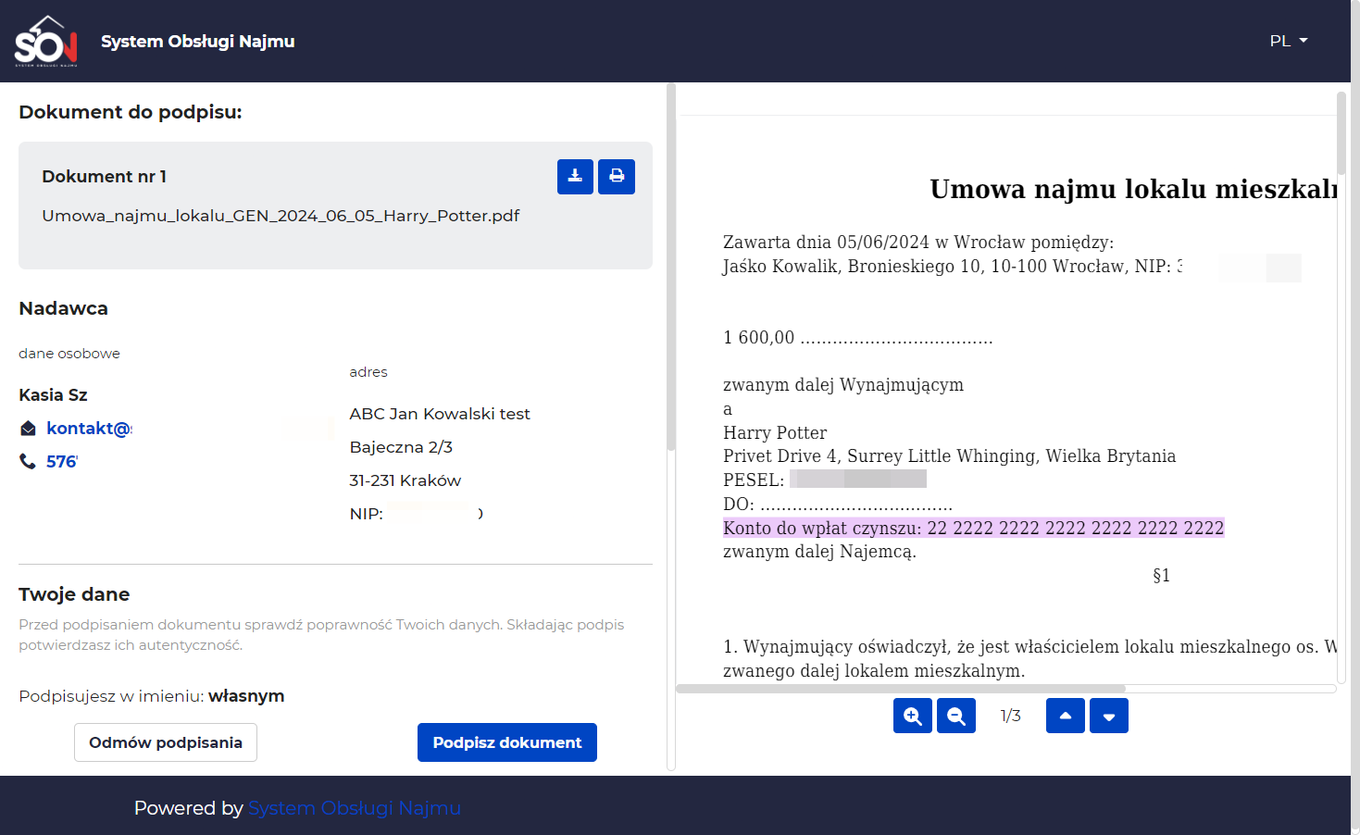Click the Dokument nr 1 heading
This screenshot has width=1360, height=835.
[105, 177]
